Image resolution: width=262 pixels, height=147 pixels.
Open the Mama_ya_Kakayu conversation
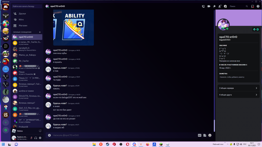point(27,55)
